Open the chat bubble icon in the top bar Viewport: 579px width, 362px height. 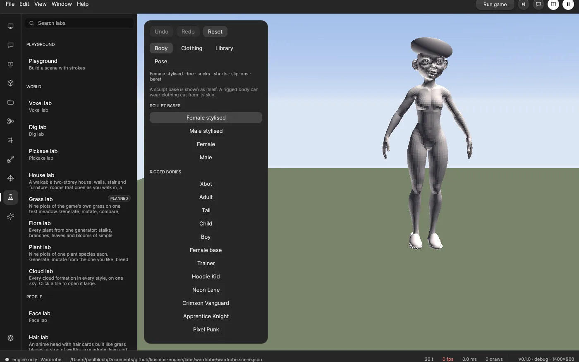pos(538,4)
